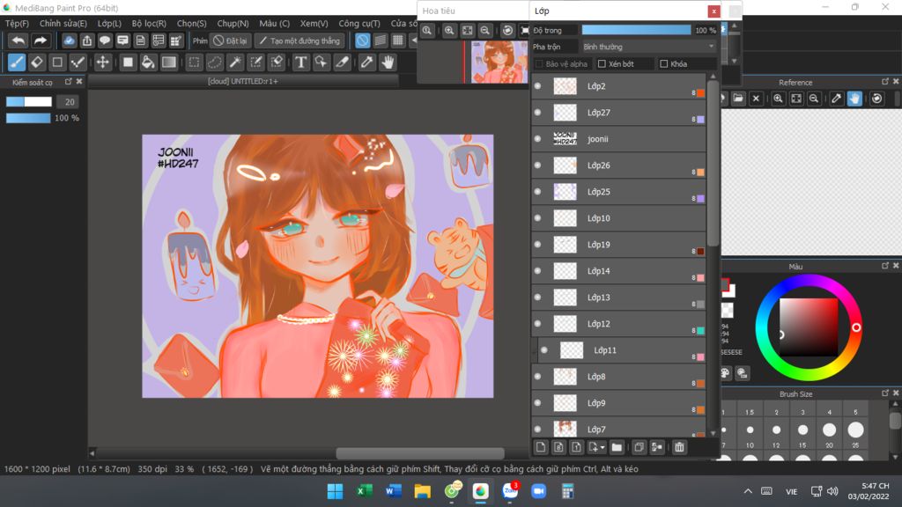Click the Đặt lại reset button

[230, 40]
